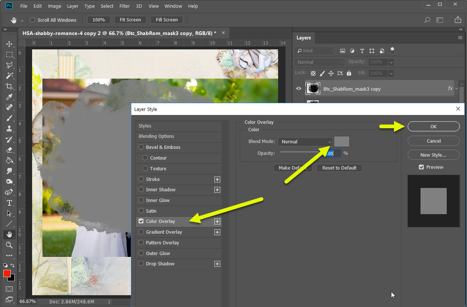Open the Blending Options section

(156, 136)
